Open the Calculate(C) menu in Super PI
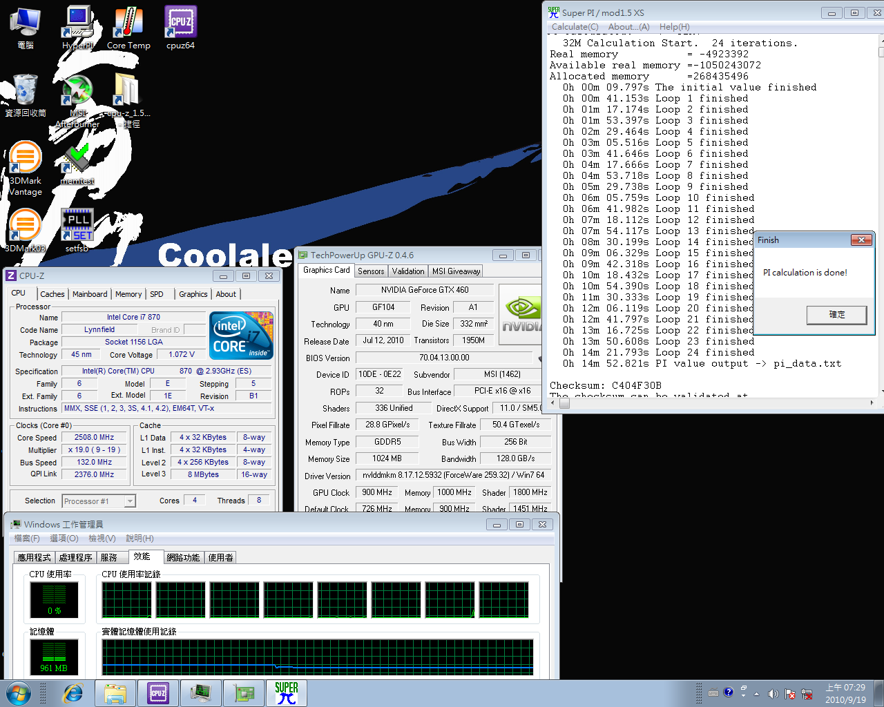 point(575,27)
